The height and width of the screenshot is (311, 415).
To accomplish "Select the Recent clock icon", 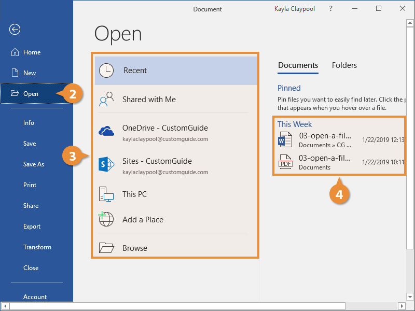I will [x=106, y=70].
